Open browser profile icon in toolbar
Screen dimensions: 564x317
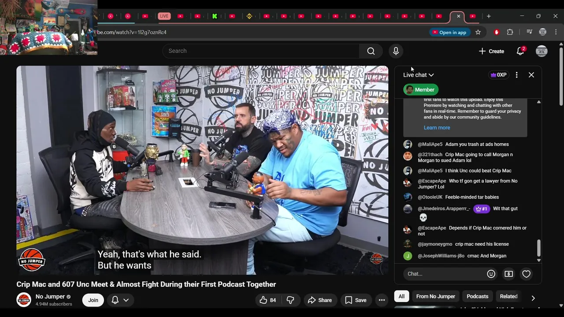543,32
